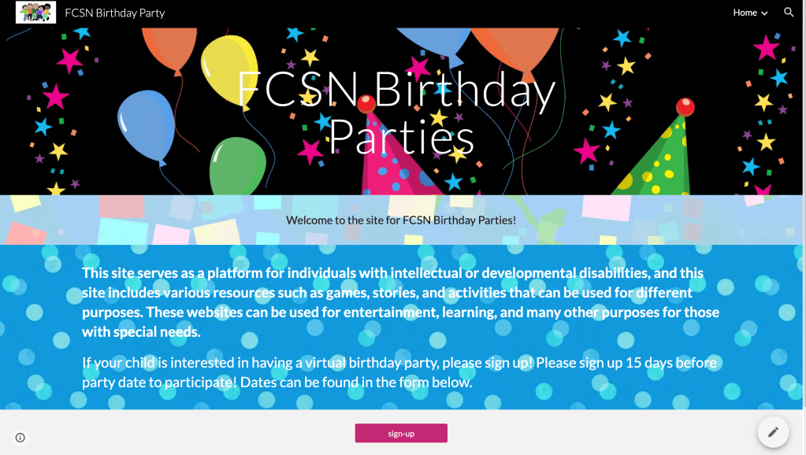The height and width of the screenshot is (455, 806).
Task: Click the pencil edit button
Action: 773,431
